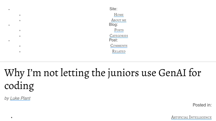Viewport: 216px width, 121px height.
Task: Click the "Post:" menu label
Action: point(113,40)
